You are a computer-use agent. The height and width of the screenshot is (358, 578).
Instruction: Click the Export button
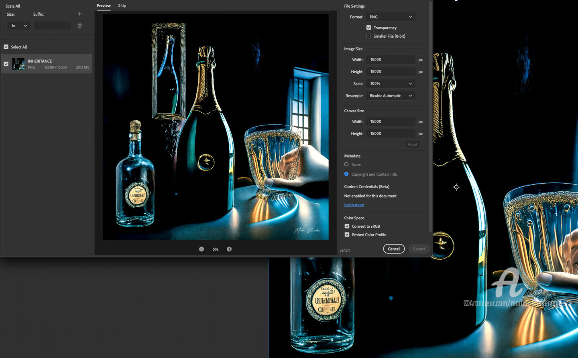point(419,249)
